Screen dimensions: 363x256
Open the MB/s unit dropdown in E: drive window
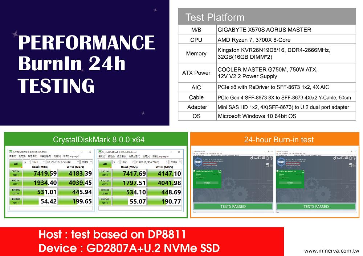(175, 162)
